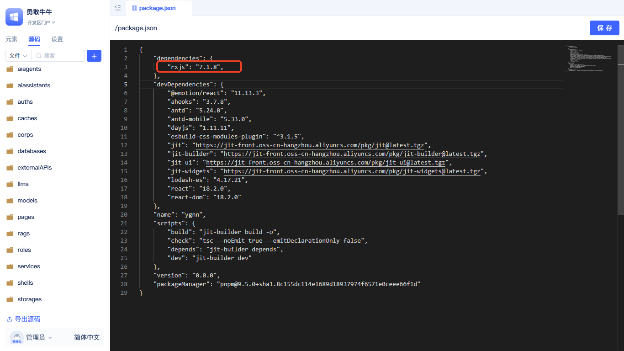Screen dimensions: 624x351
Task: Click the aiagents folder icon
Action: (x=10, y=69)
